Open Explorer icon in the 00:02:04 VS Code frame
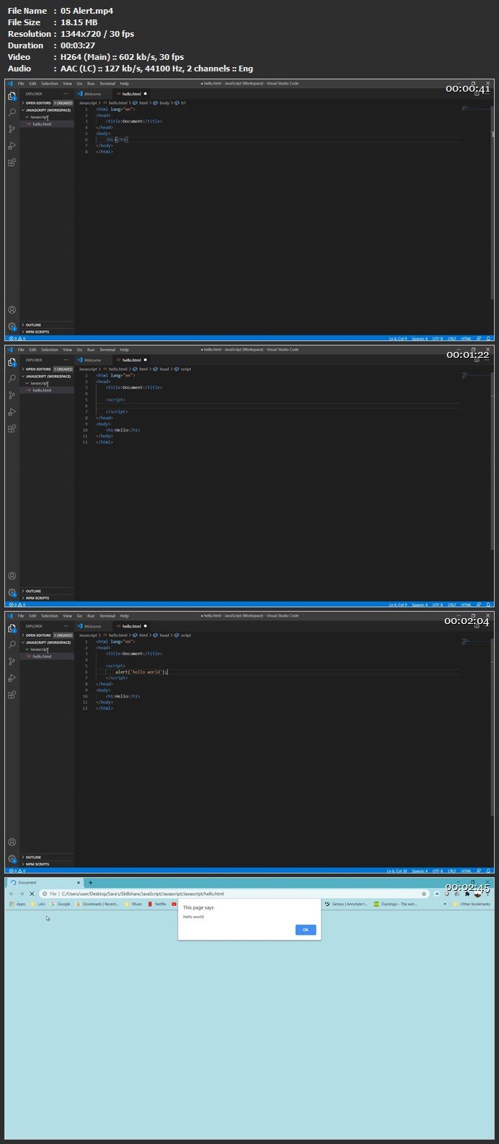This screenshot has width=499, height=1144. 12,628
